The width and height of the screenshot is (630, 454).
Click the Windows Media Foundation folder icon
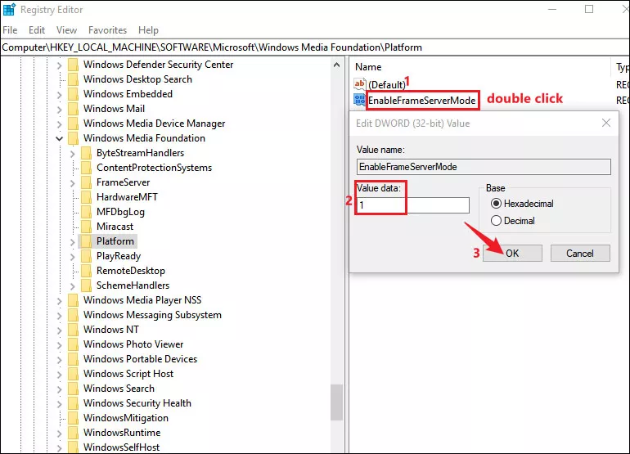tap(73, 138)
